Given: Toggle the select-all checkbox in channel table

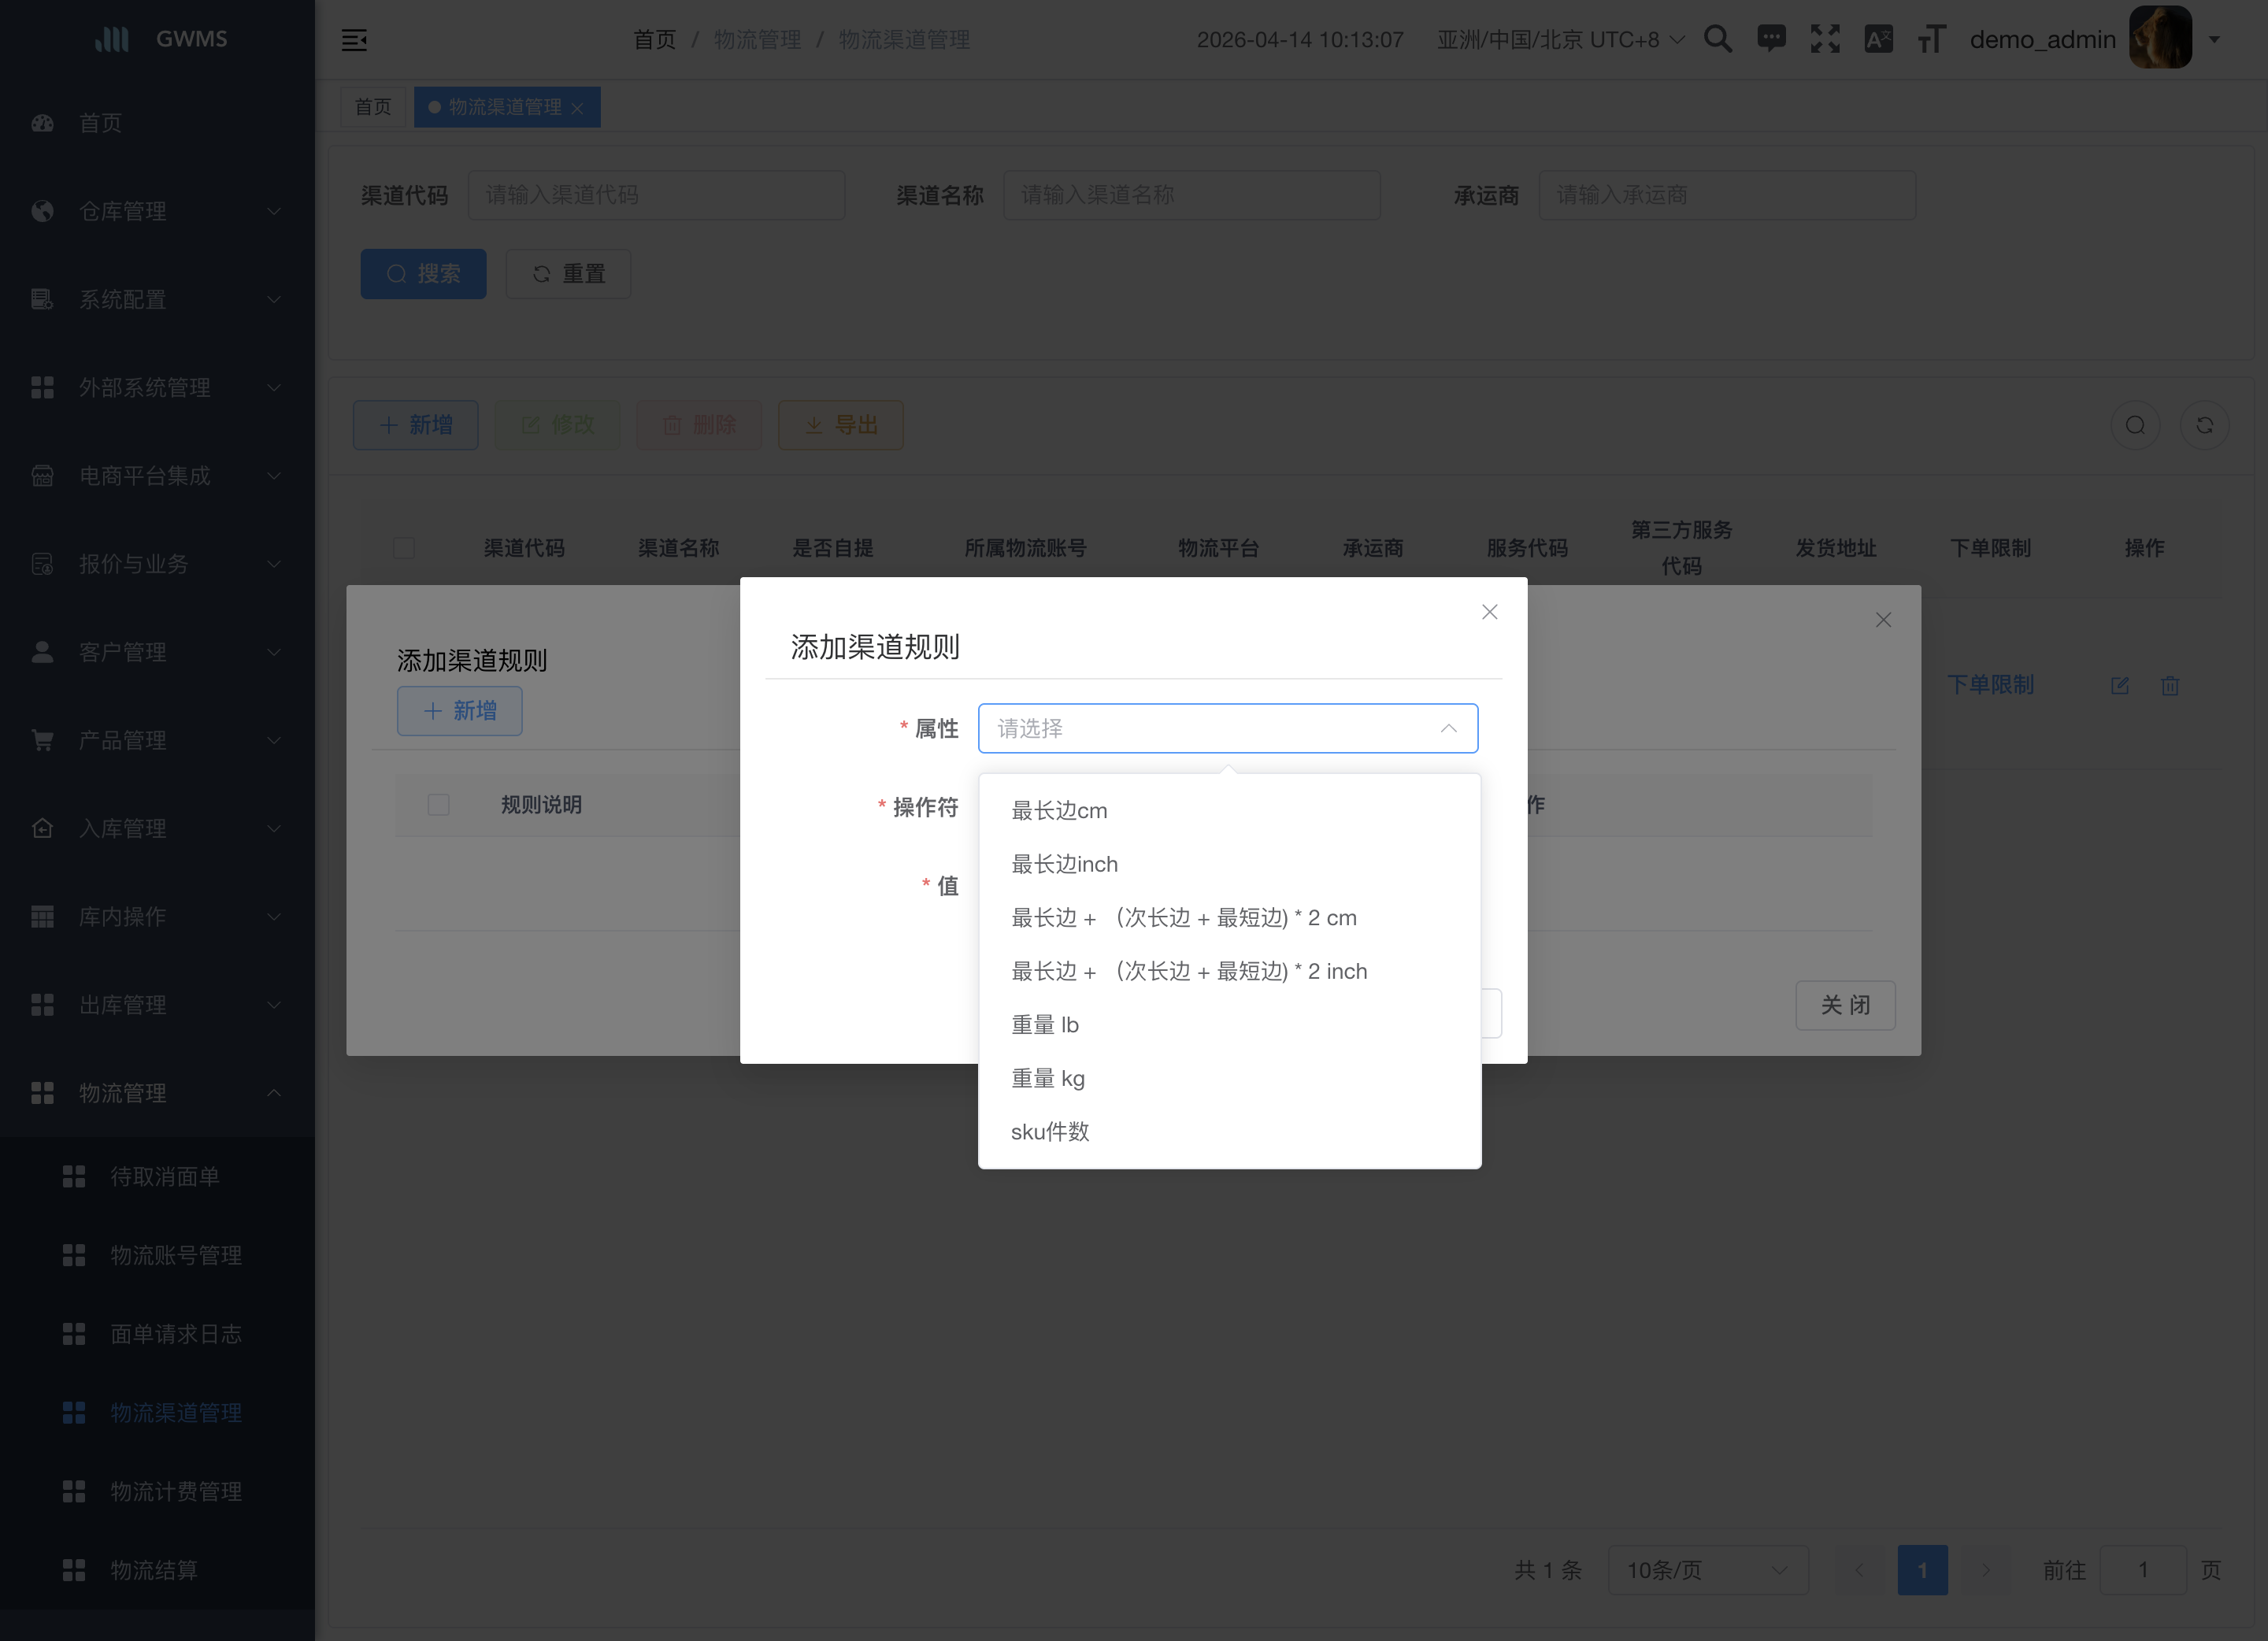Looking at the screenshot, I should click(404, 548).
